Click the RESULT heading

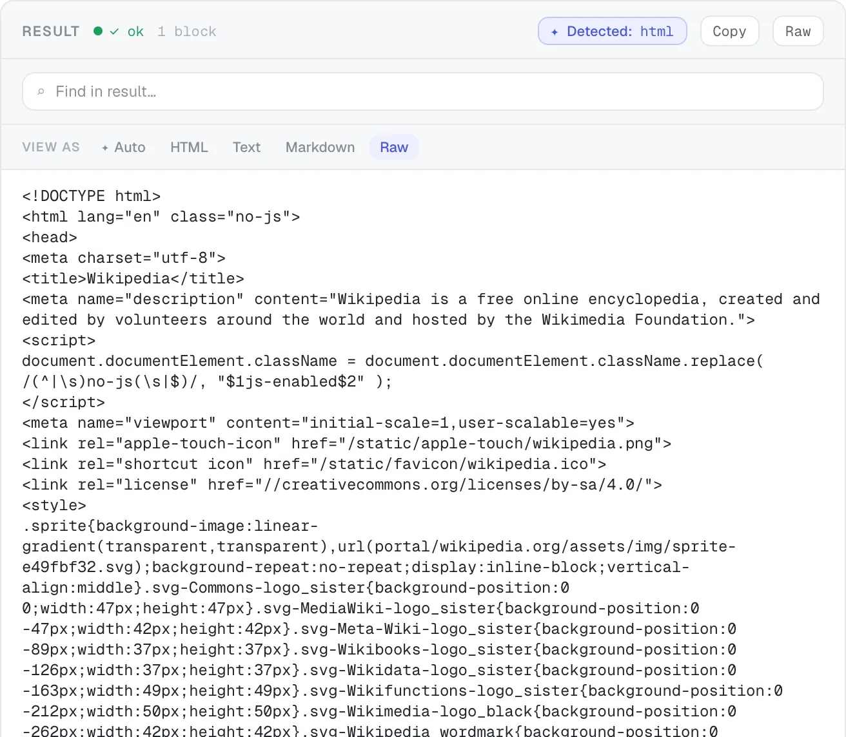(51, 32)
